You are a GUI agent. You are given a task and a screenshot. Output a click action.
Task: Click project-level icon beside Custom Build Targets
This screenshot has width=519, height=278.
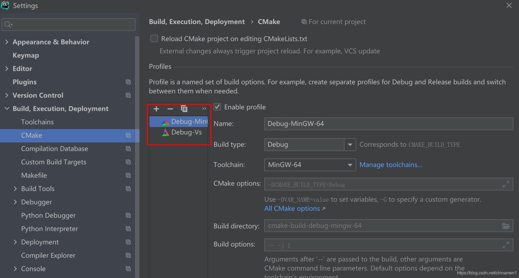click(128, 162)
